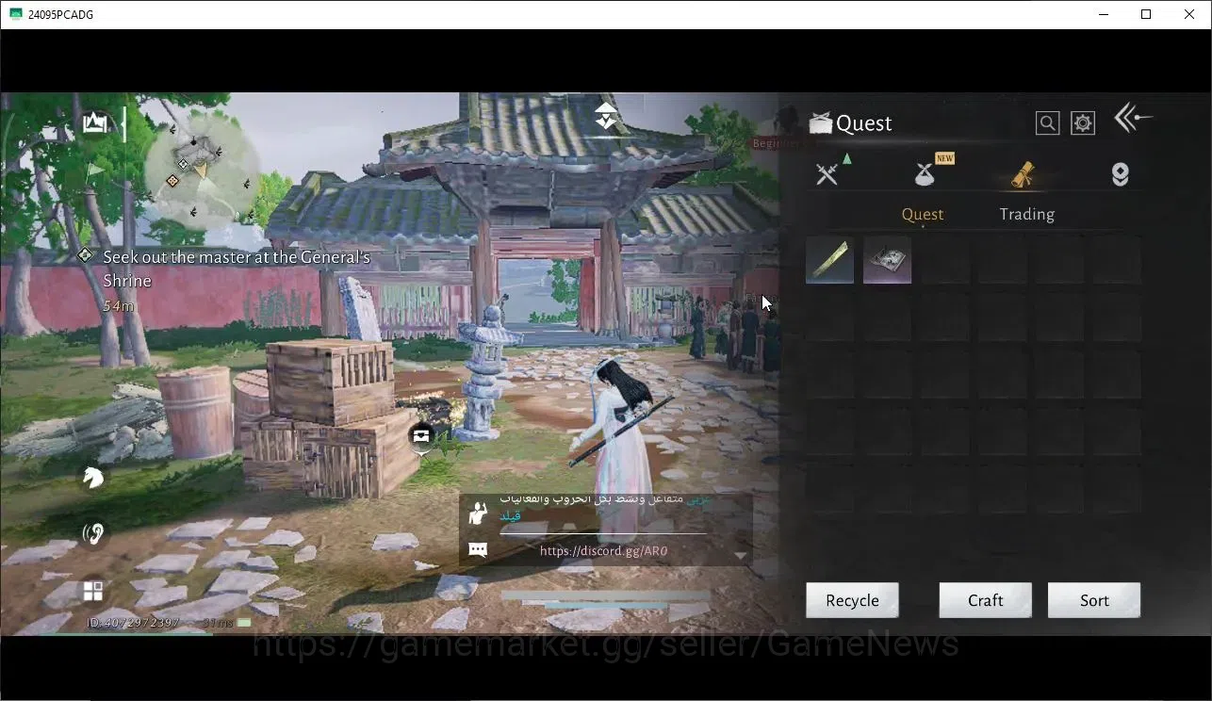
Task: Switch to the Quest sub-tab
Action: pyautogui.click(x=923, y=214)
